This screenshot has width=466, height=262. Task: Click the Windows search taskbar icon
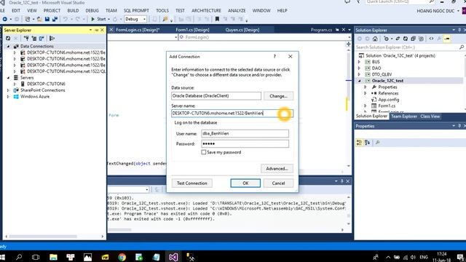coord(19,257)
